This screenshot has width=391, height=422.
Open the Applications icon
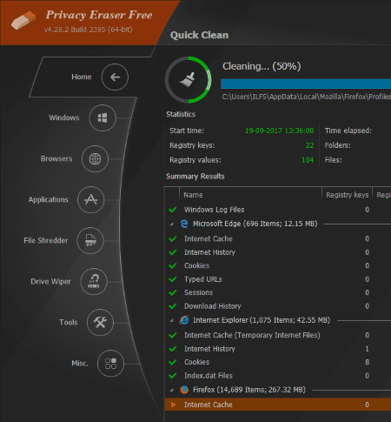pyautogui.click(x=90, y=200)
